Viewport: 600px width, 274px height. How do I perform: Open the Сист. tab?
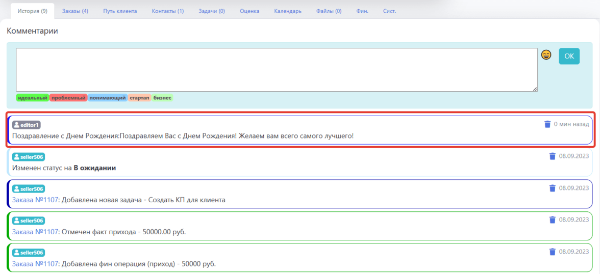click(x=390, y=11)
